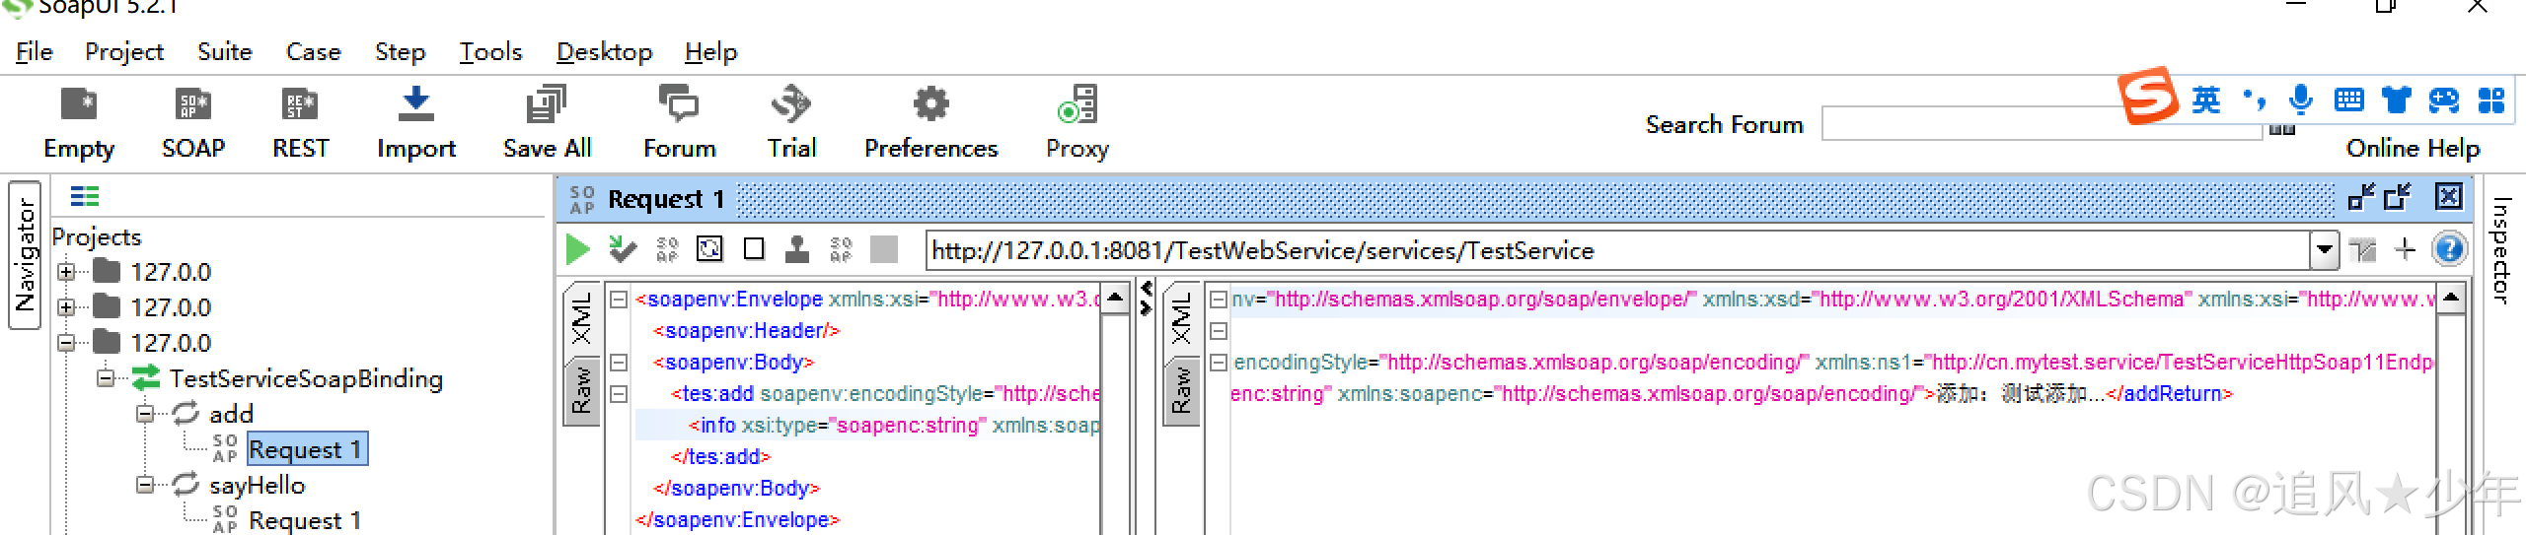
Task: Open the Inspector side tab
Action: 2500,250
